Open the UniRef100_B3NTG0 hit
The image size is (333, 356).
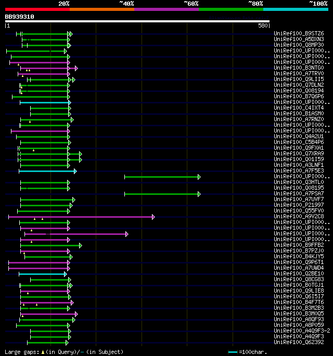[x=299, y=68]
